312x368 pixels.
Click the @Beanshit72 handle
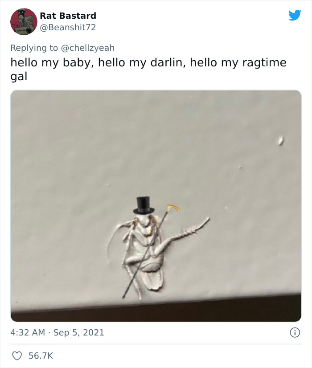[68, 28]
